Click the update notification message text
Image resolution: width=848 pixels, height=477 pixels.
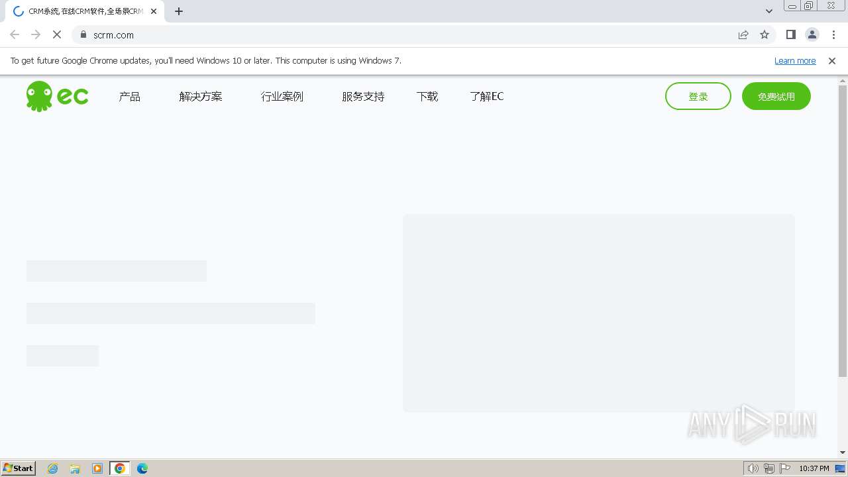point(206,60)
